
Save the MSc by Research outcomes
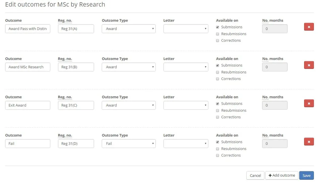click(306, 175)
